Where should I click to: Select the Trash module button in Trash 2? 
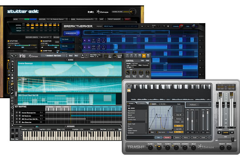(x=159, y=148)
